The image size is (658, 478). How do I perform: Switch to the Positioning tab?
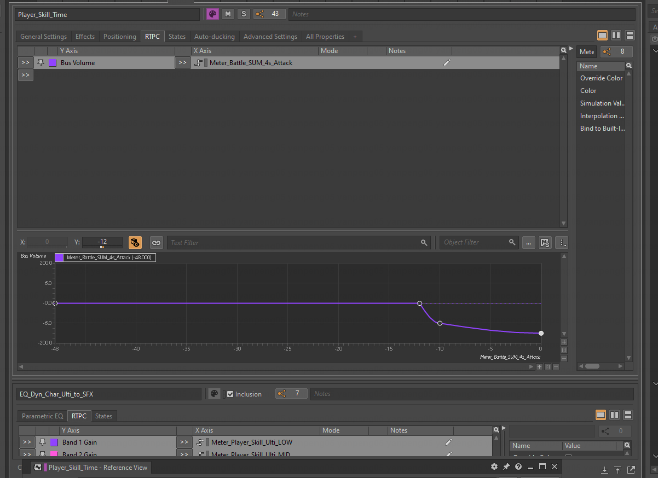[x=119, y=37]
